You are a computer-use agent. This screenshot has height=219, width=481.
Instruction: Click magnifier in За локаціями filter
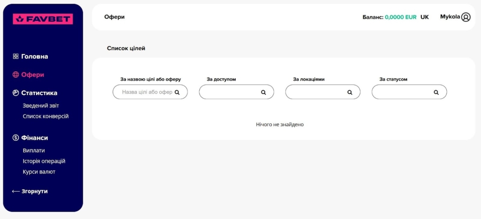(350, 92)
